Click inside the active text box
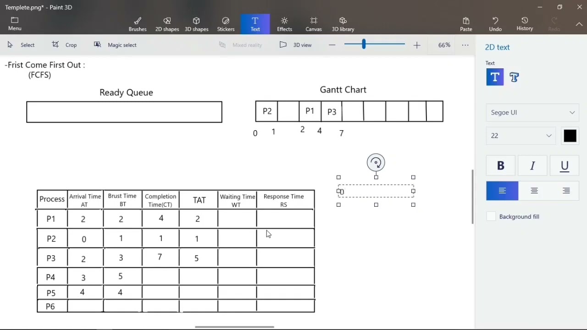 (x=376, y=192)
